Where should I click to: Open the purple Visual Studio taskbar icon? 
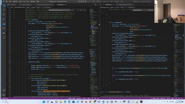(99, 102)
